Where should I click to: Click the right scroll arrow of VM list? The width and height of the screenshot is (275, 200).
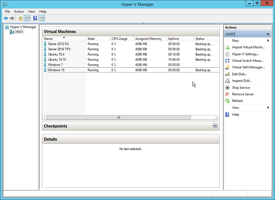(217, 117)
